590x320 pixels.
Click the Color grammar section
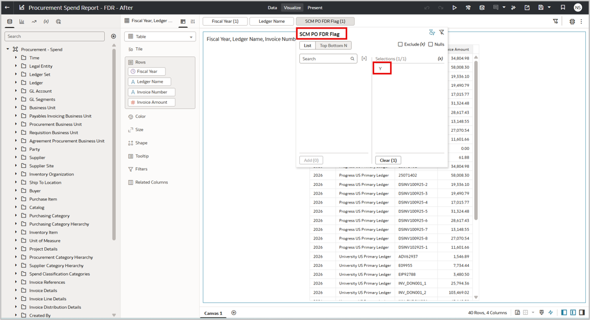click(140, 117)
